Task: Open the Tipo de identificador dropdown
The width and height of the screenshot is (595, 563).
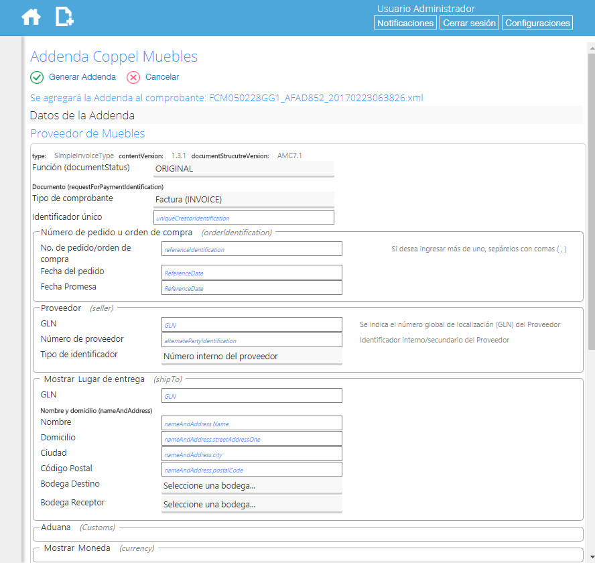Action: pos(251,357)
